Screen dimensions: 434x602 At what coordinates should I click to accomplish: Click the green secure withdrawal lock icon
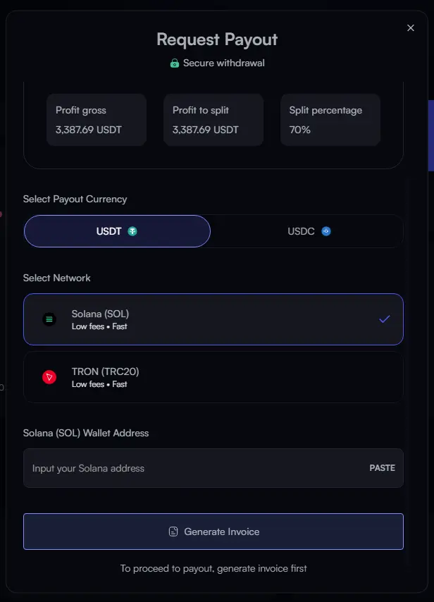click(x=175, y=63)
